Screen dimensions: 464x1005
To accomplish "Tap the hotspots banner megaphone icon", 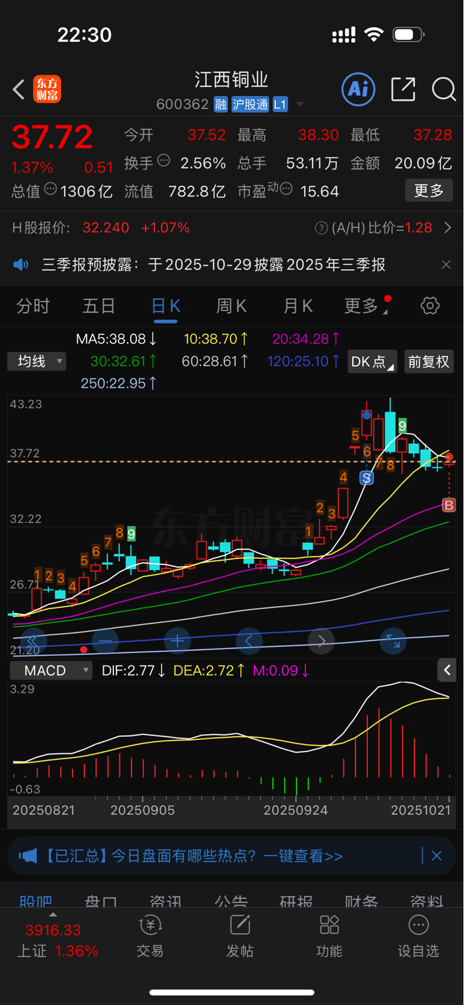I will pyautogui.click(x=28, y=856).
